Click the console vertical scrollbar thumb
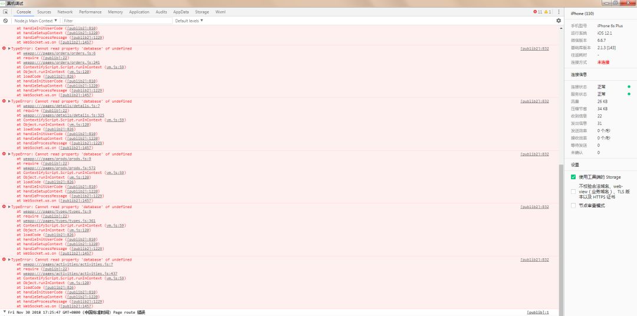 [562, 239]
